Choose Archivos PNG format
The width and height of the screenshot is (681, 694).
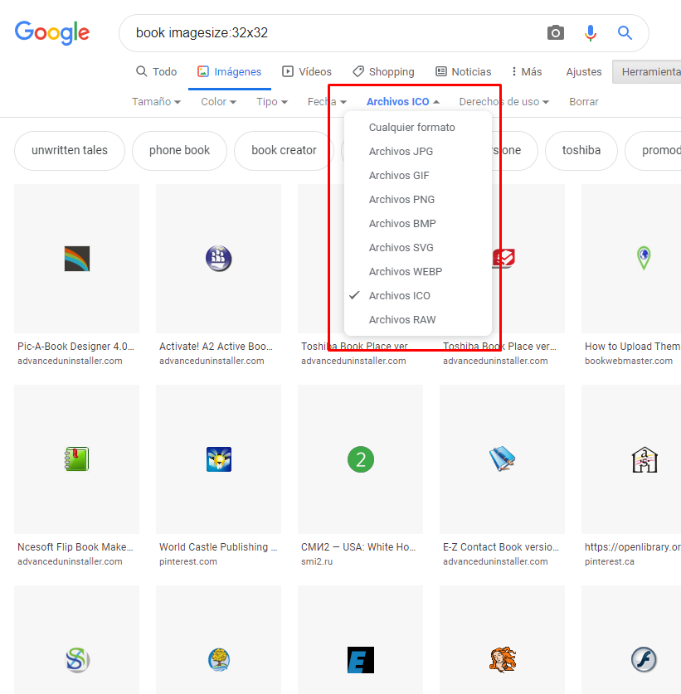pyautogui.click(x=417, y=200)
